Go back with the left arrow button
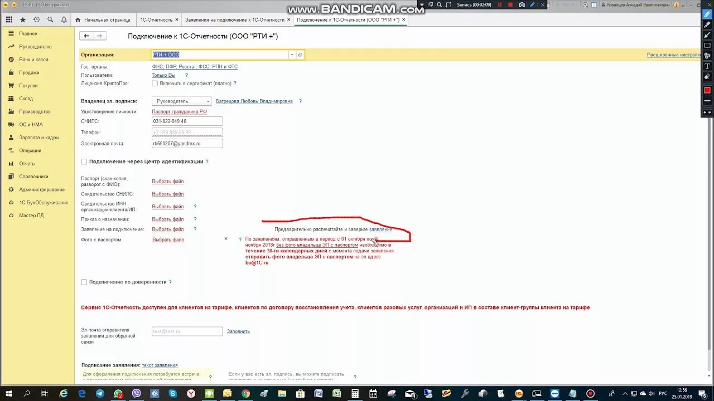Screen dimensions: 714x401 [86, 36]
